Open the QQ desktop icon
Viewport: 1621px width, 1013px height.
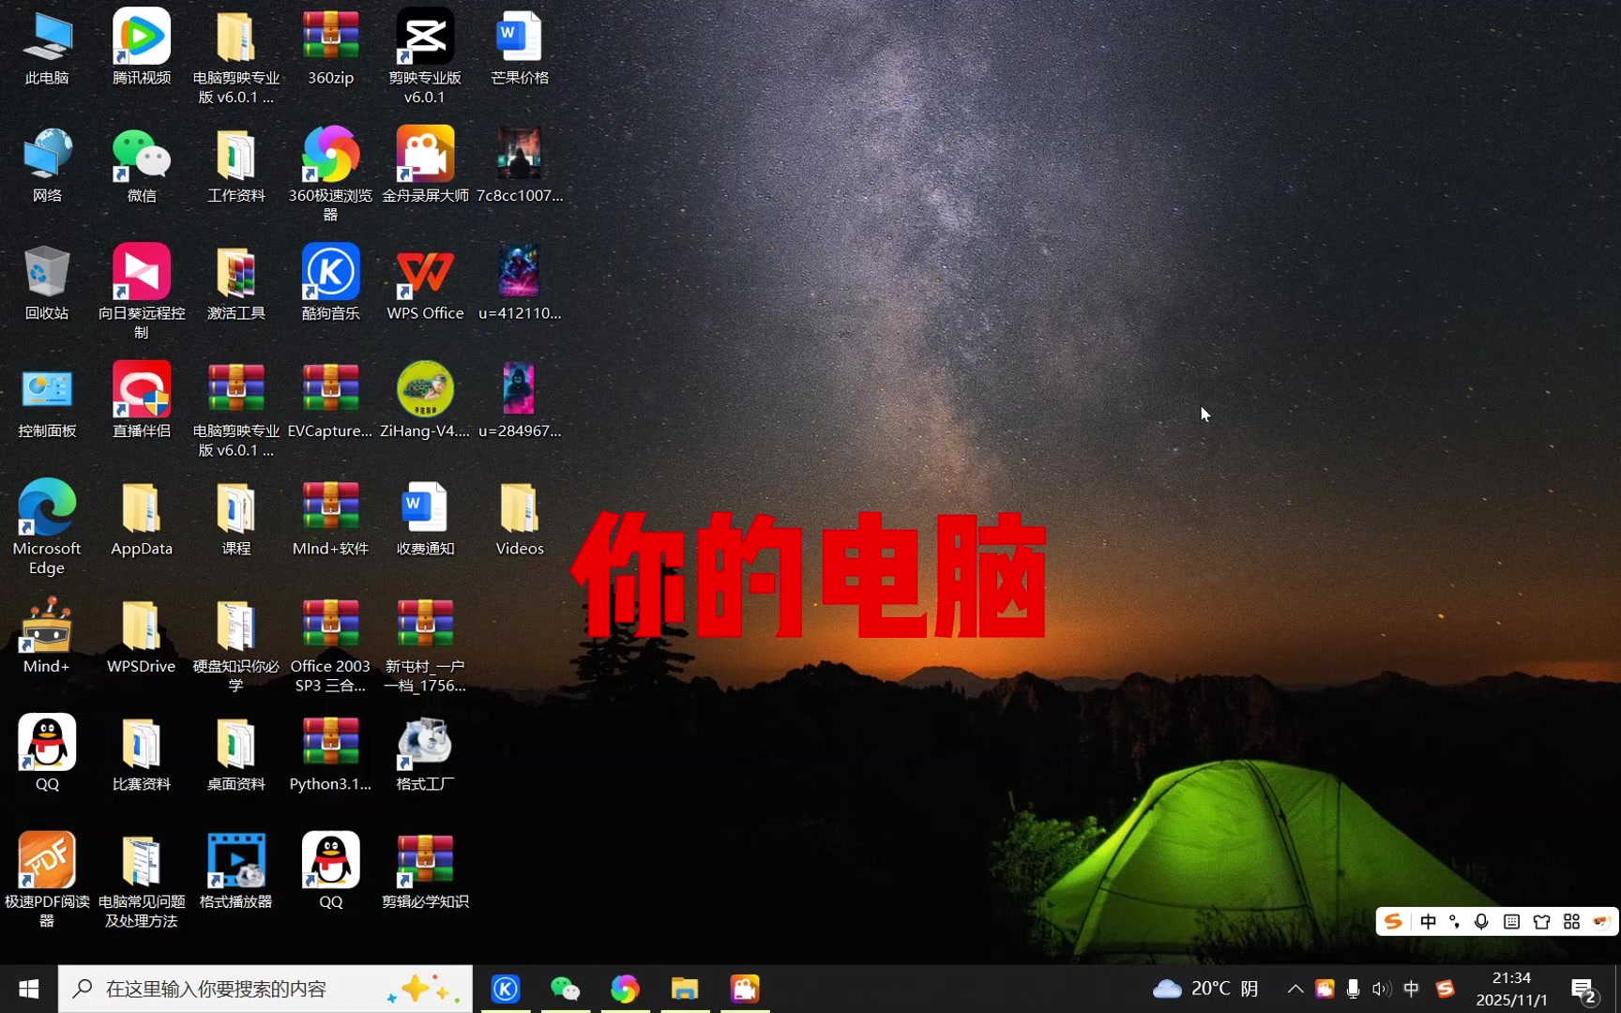47,741
